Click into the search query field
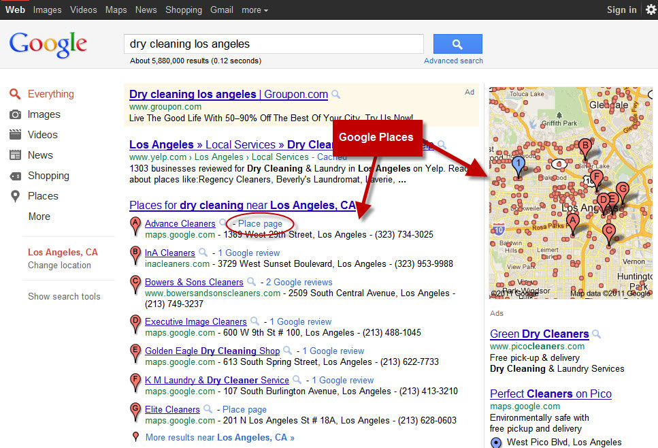Viewport: 658px width, 448px height. coord(274,44)
